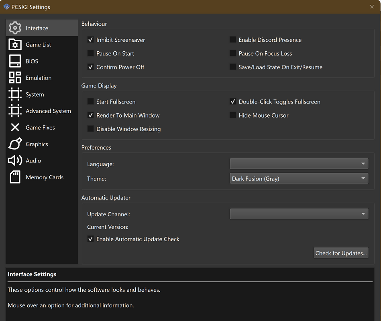The width and height of the screenshot is (381, 321).
Task: Select the BIOS chip icon
Action: [15, 61]
